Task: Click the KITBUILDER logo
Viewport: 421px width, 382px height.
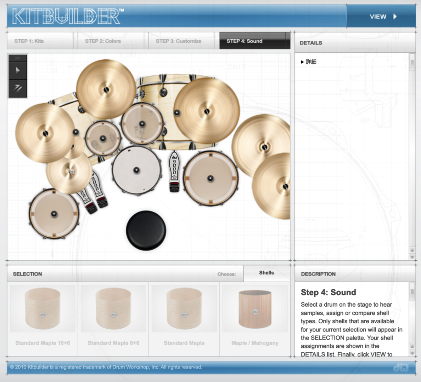Action: pos(68,16)
